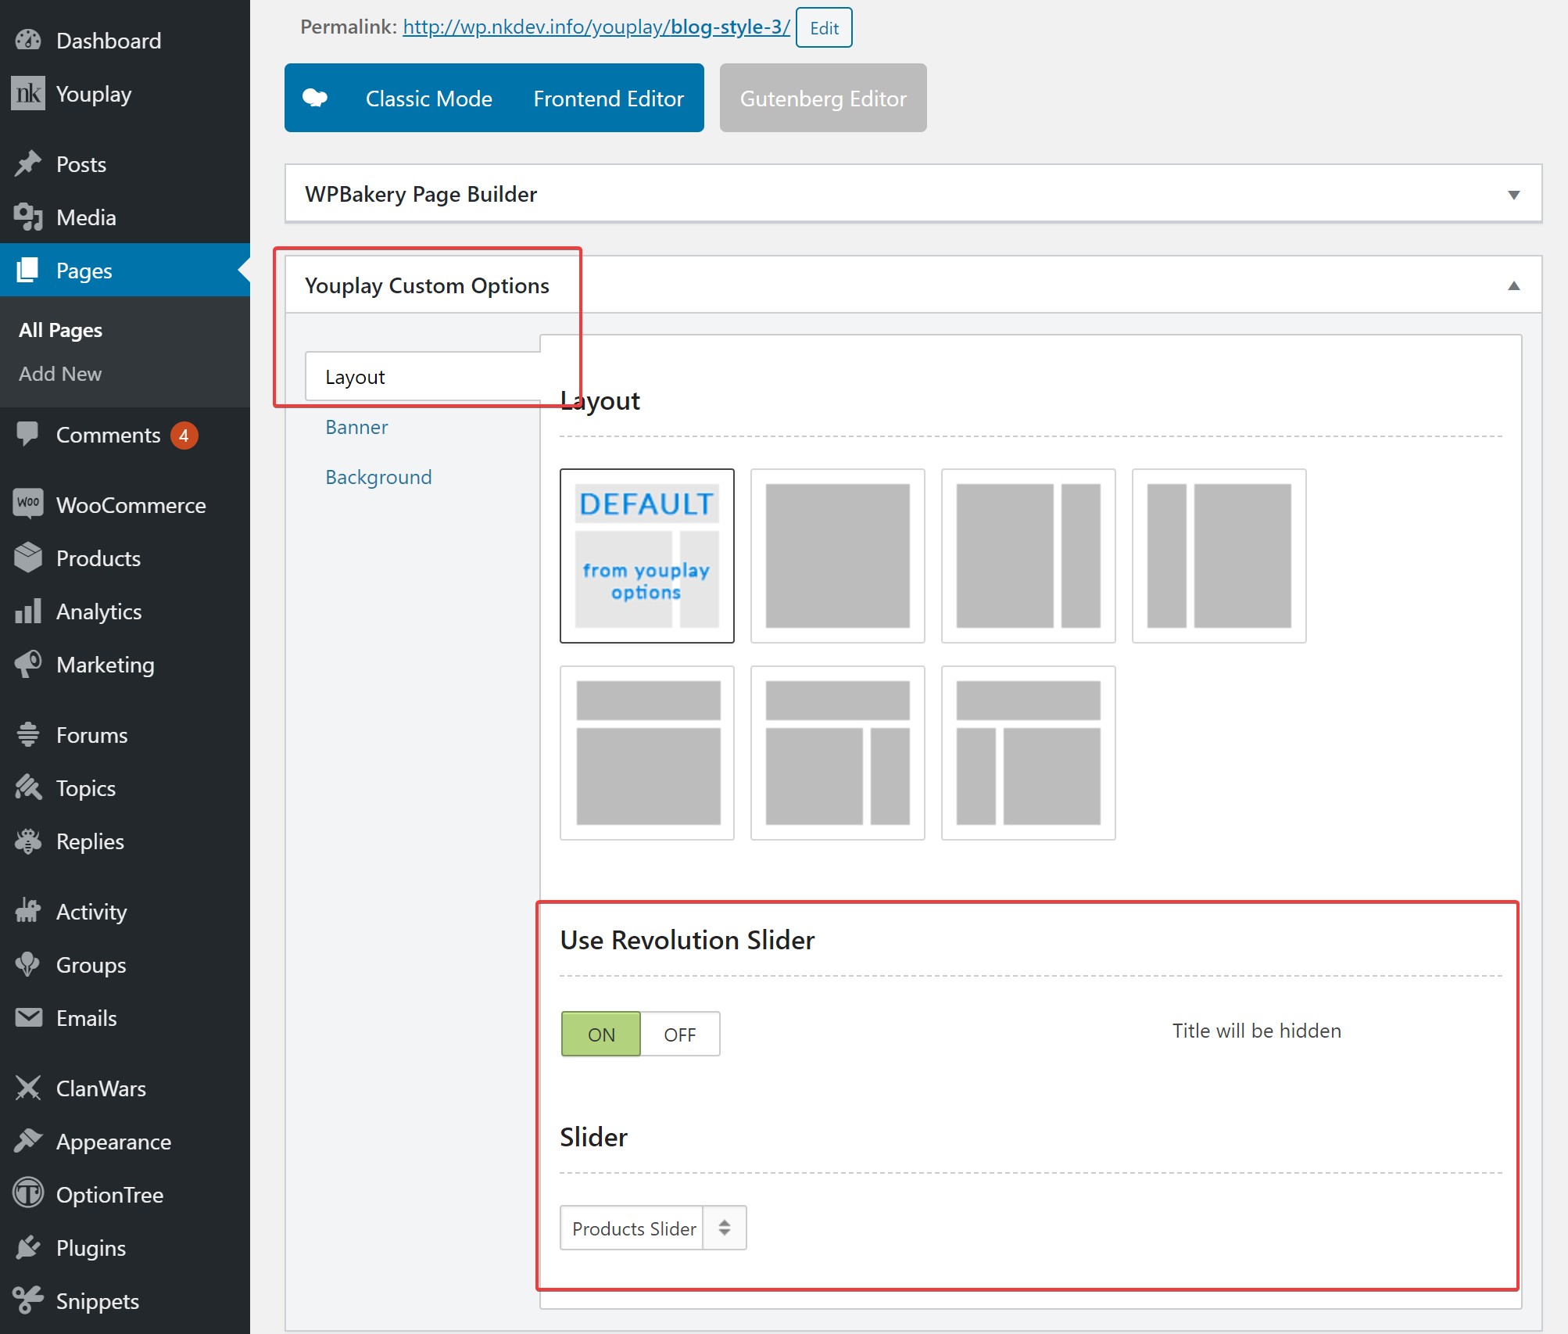The width and height of the screenshot is (1568, 1334).
Task: Click the Comments speech bubble icon
Action: tap(28, 434)
